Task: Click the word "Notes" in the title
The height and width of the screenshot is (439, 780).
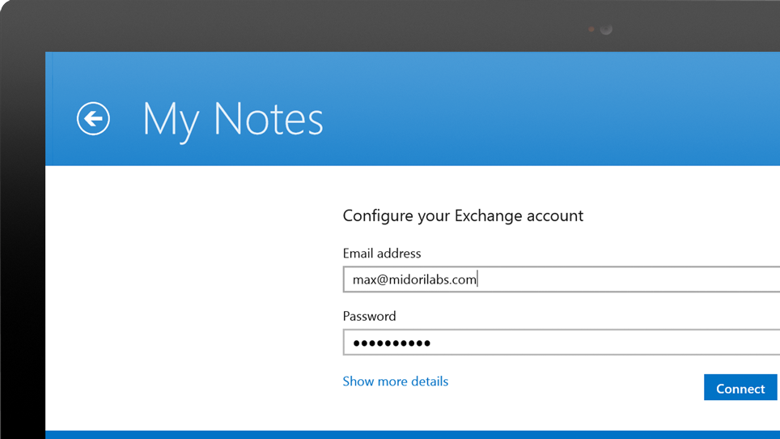Action: (269, 119)
